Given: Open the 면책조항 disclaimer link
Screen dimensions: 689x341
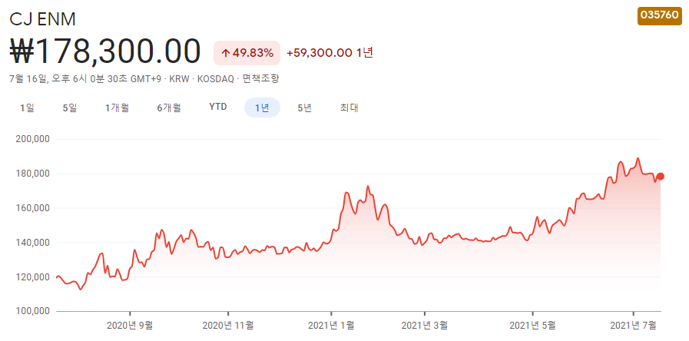Looking at the screenshot, I should (x=261, y=79).
